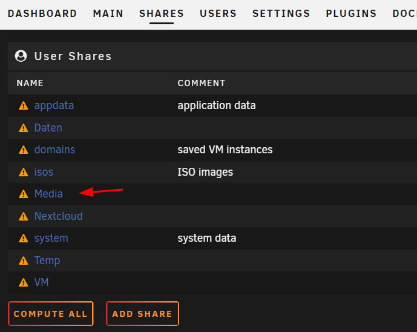Click the warning icon beside VM

pos(24,282)
